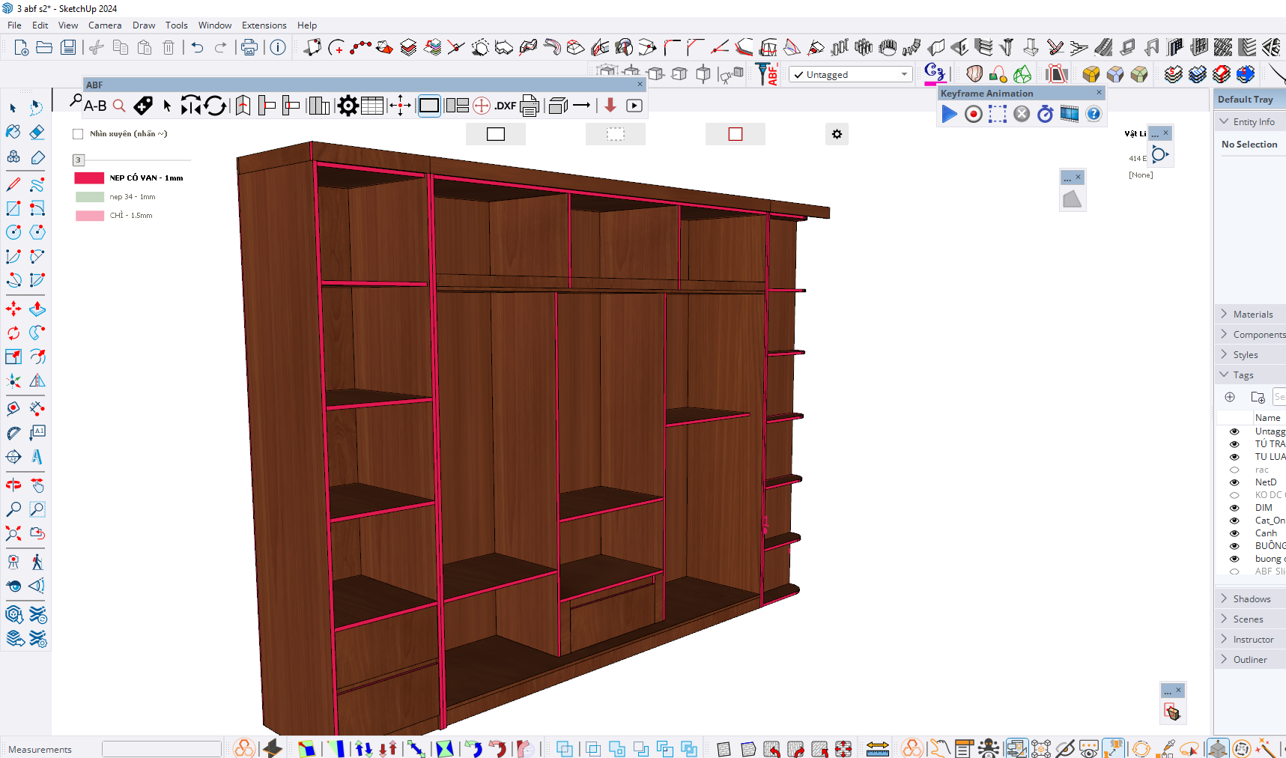The width and height of the screenshot is (1286, 758).
Task: Open ABF settings gear icon
Action: pos(348,106)
